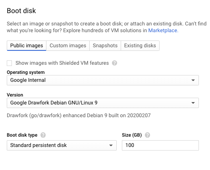The width and height of the screenshot is (210, 170).
Task: Click the Version dropdown arrow
Action: pos(193,103)
